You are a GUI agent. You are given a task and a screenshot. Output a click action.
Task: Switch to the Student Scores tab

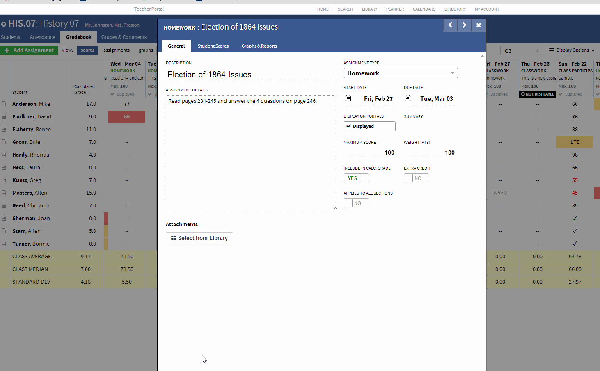point(213,46)
